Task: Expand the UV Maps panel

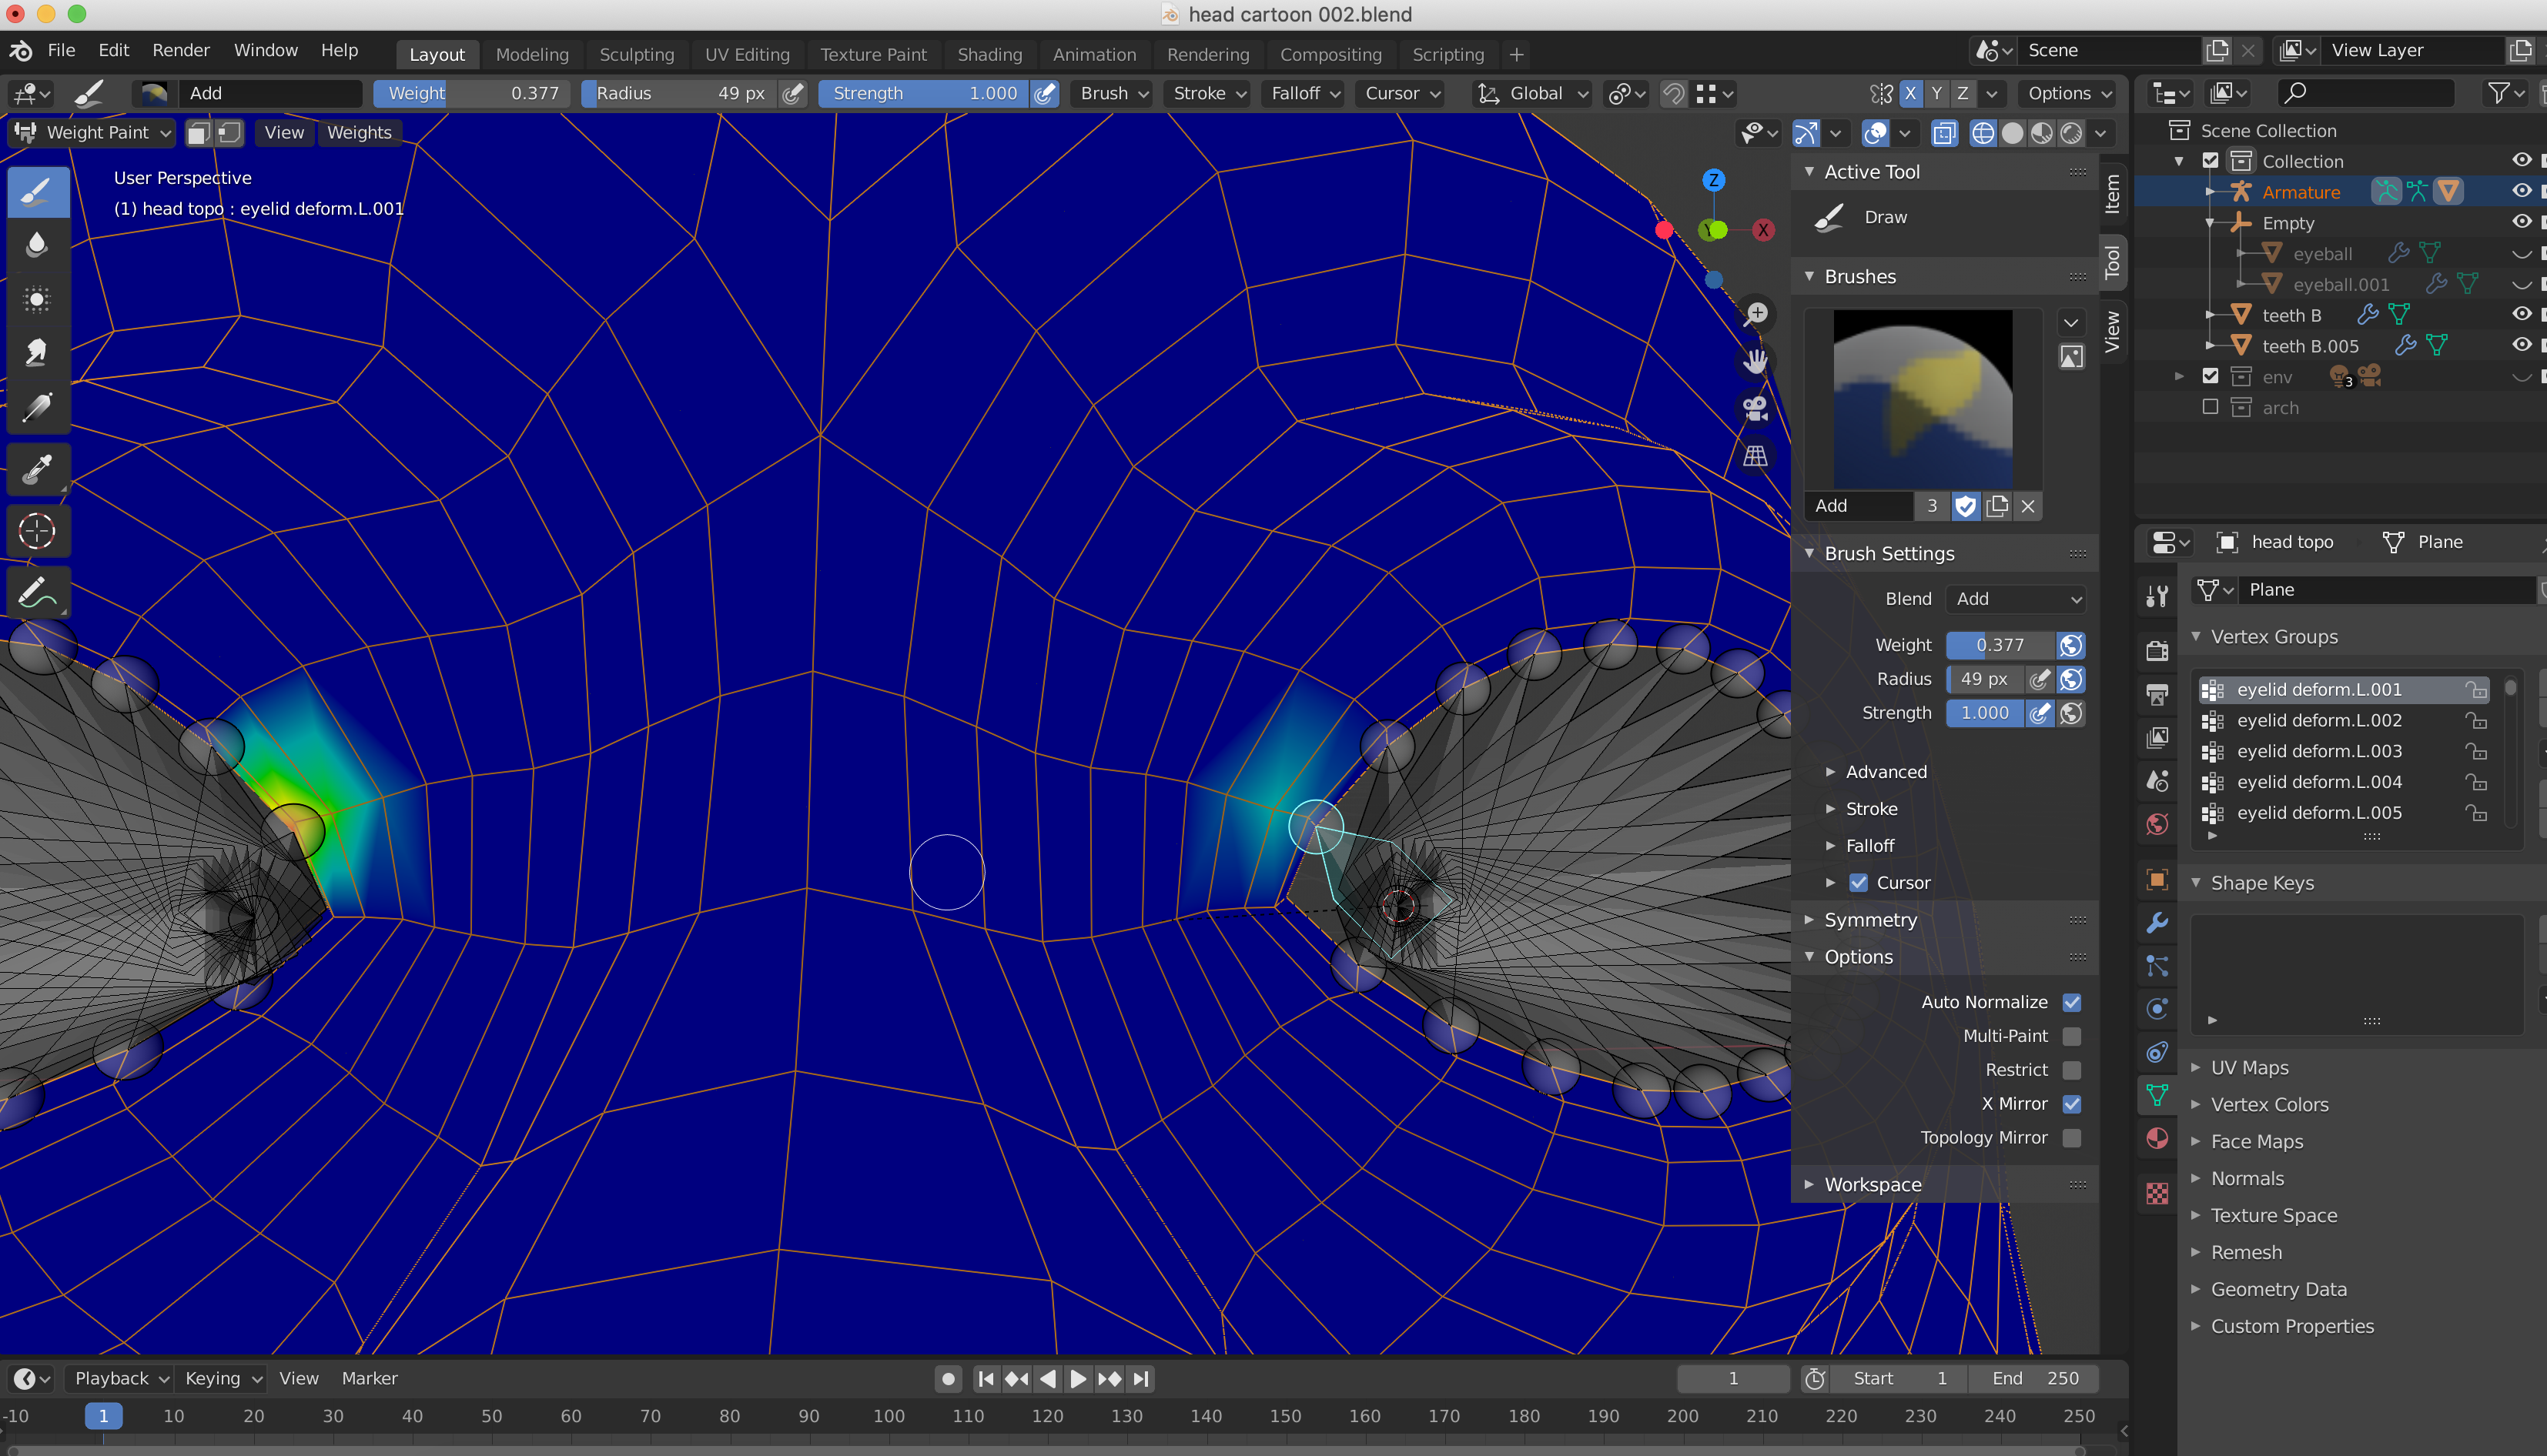Action: 2249,1068
